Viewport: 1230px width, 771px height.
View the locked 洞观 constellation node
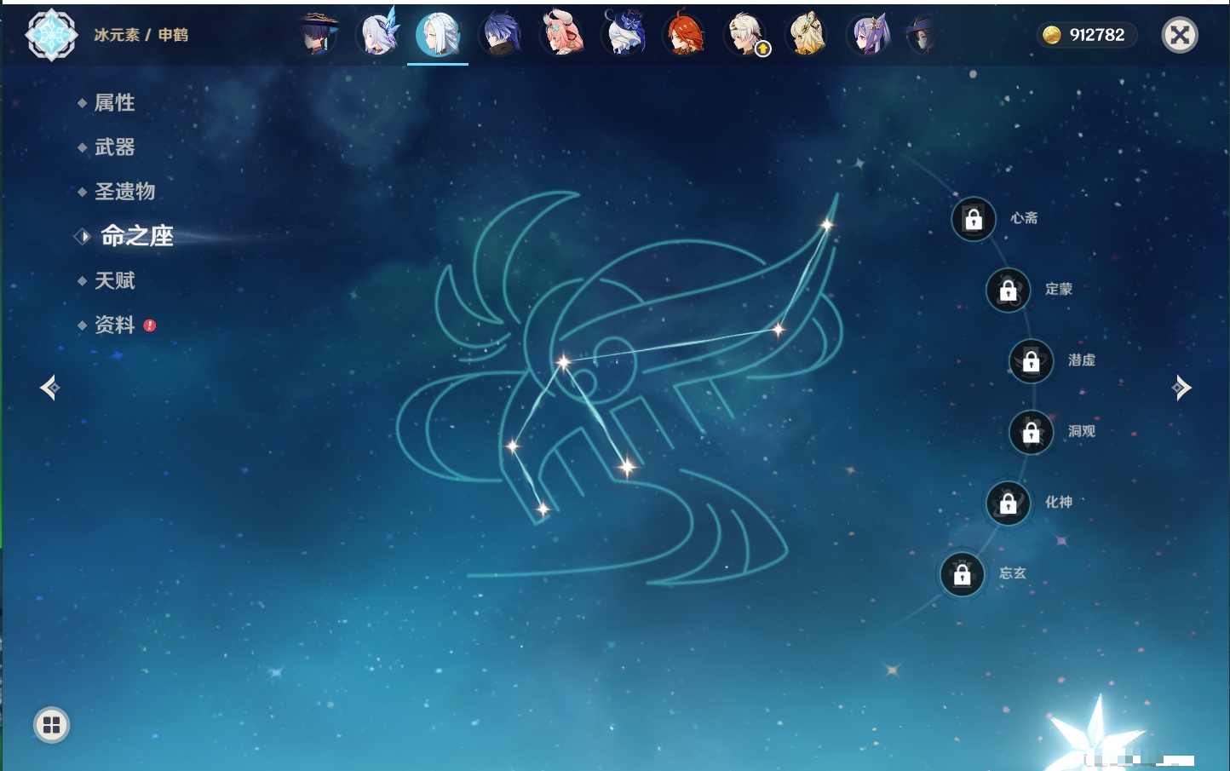1031,432
